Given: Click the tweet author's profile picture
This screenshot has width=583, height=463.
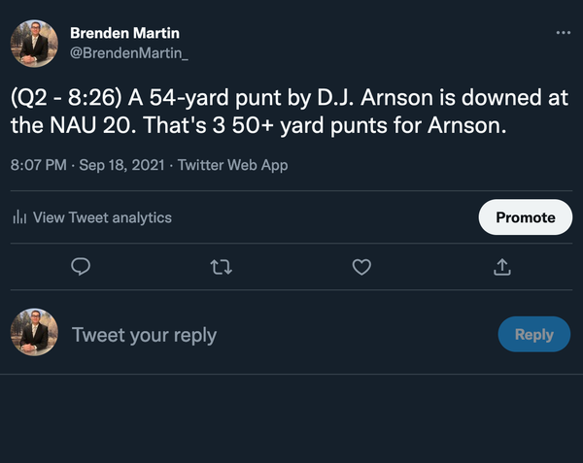Looking at the screenshot, I should (35, 43).
